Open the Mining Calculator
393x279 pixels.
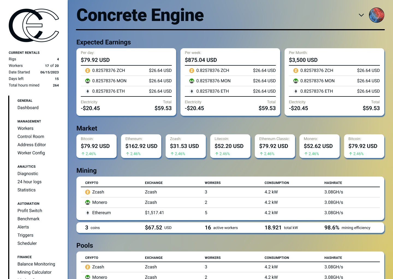pyautogui.click(x=35, y=272)
